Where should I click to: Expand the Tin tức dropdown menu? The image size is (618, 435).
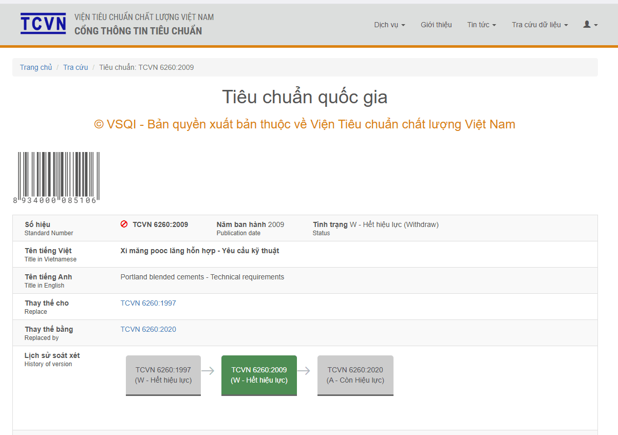click(481, 25)
